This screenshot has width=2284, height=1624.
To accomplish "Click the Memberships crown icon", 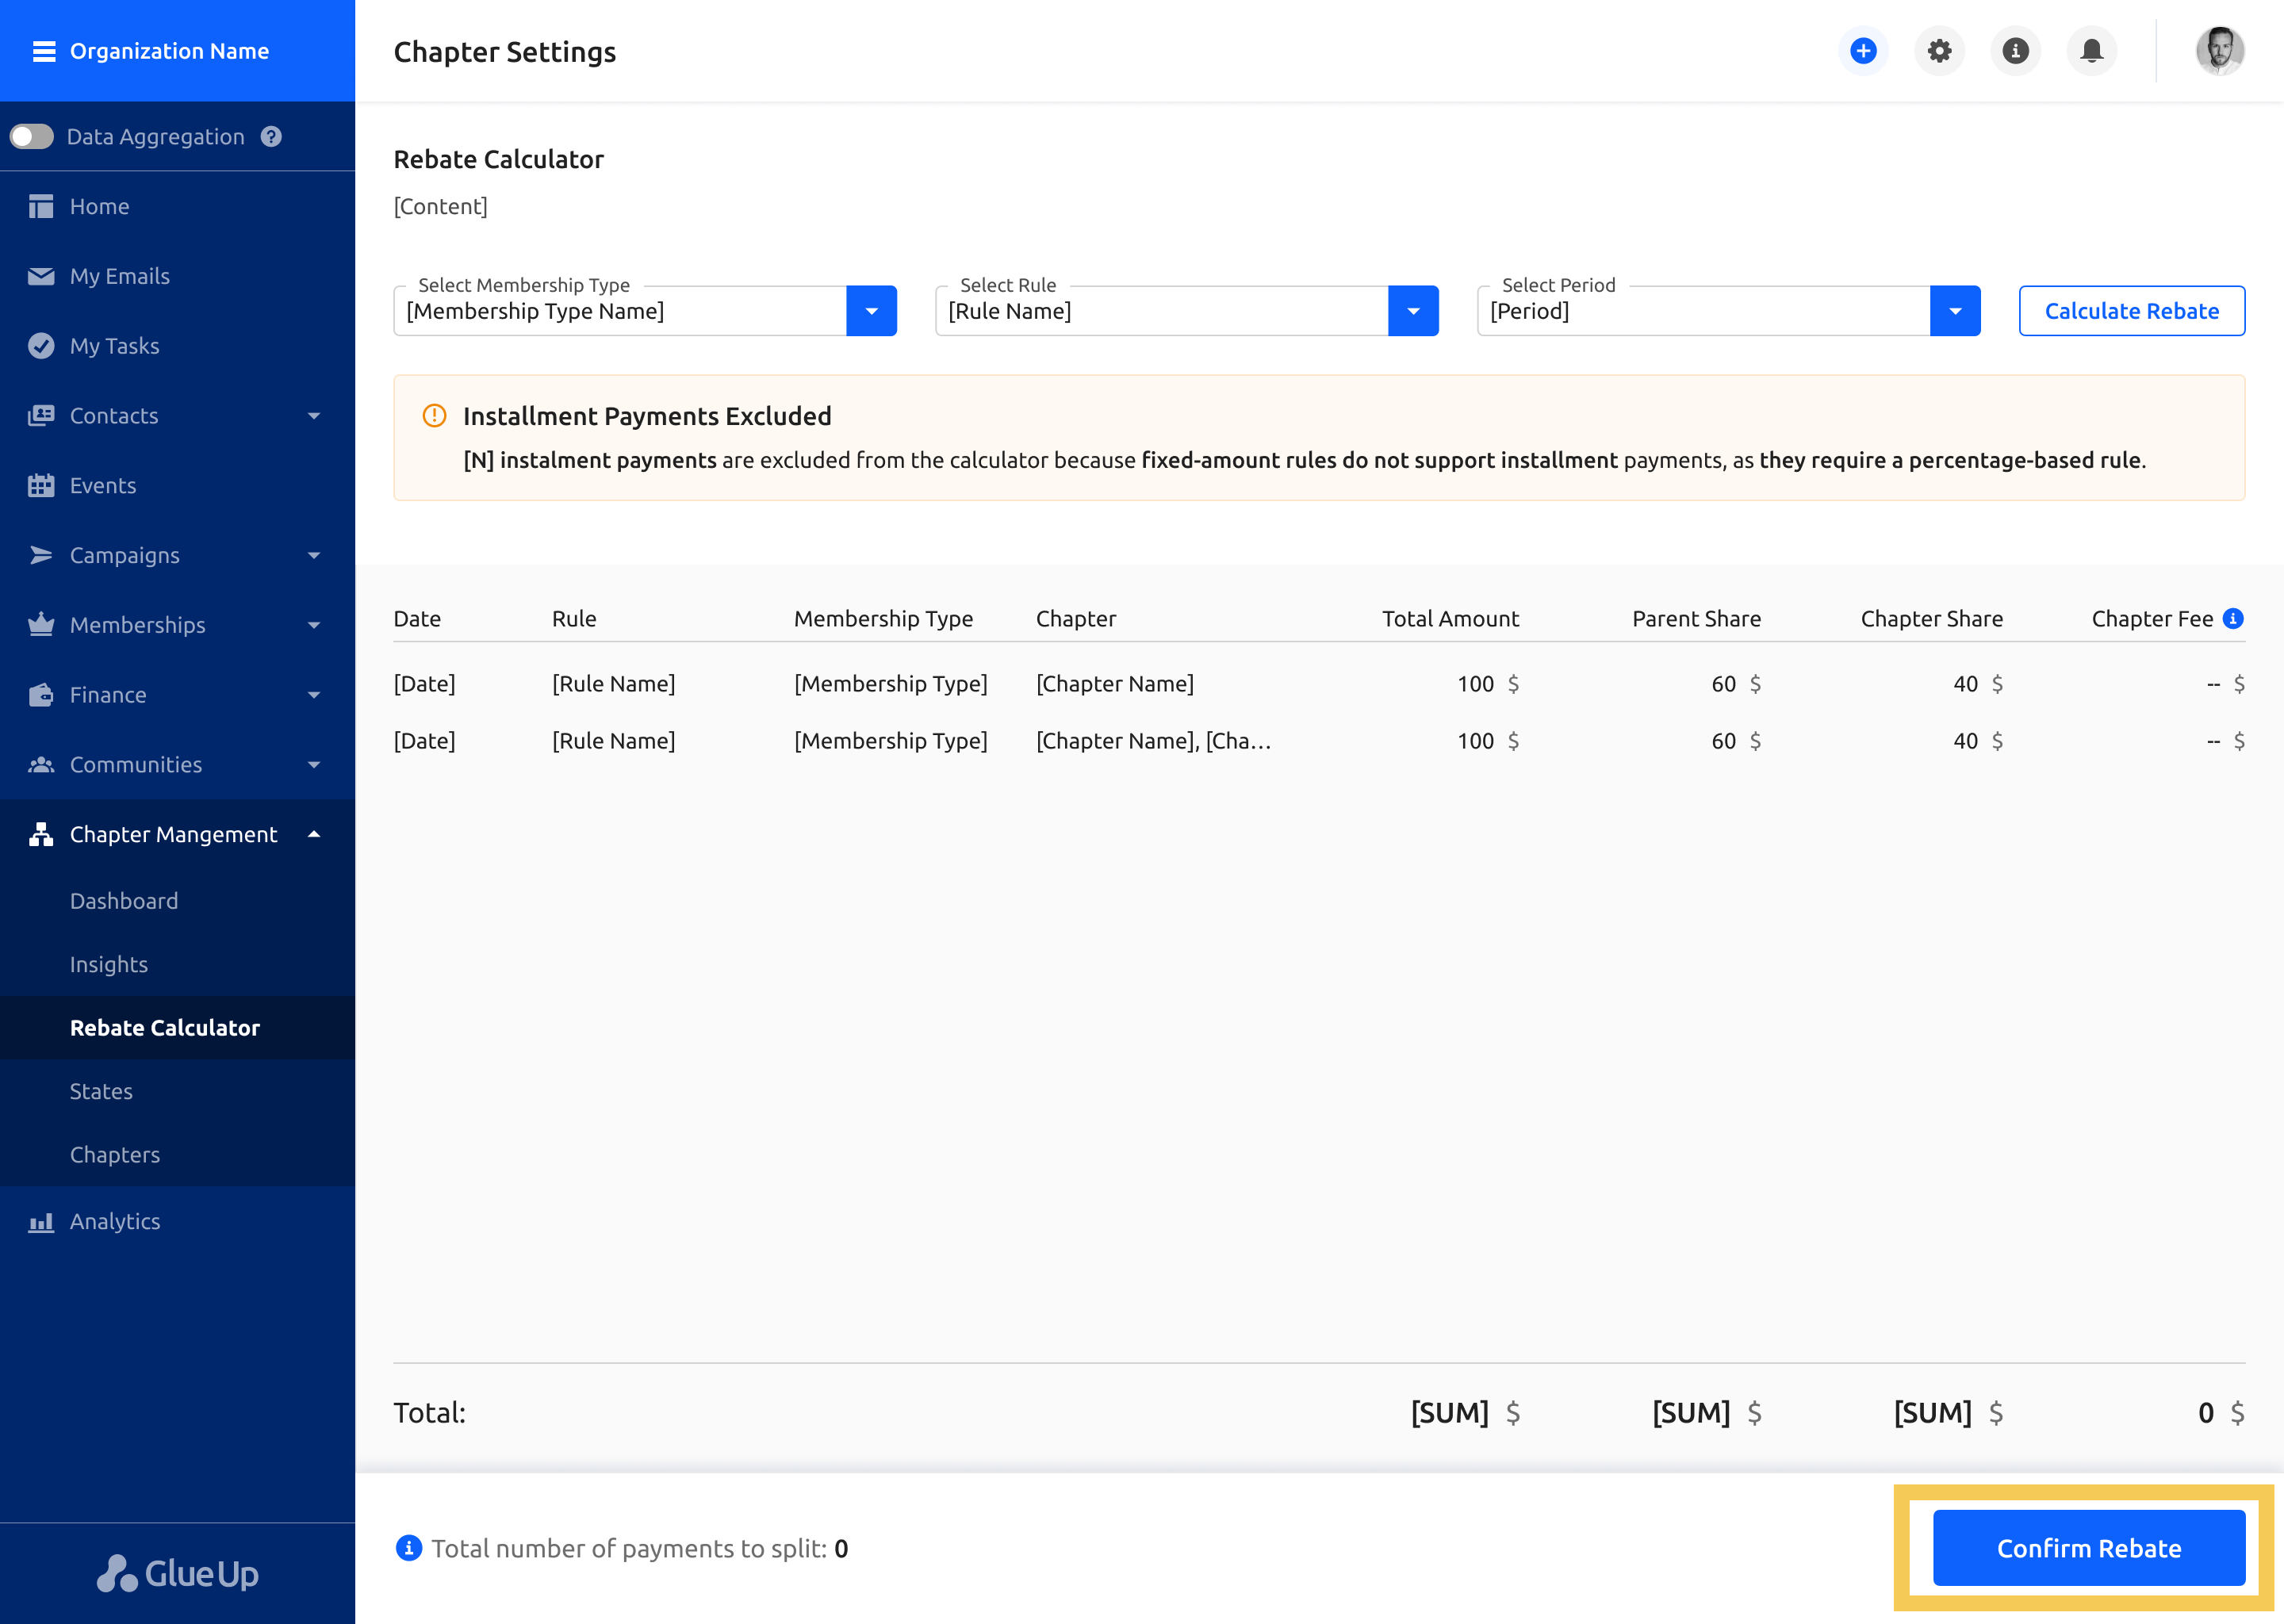I will point(41,625).
